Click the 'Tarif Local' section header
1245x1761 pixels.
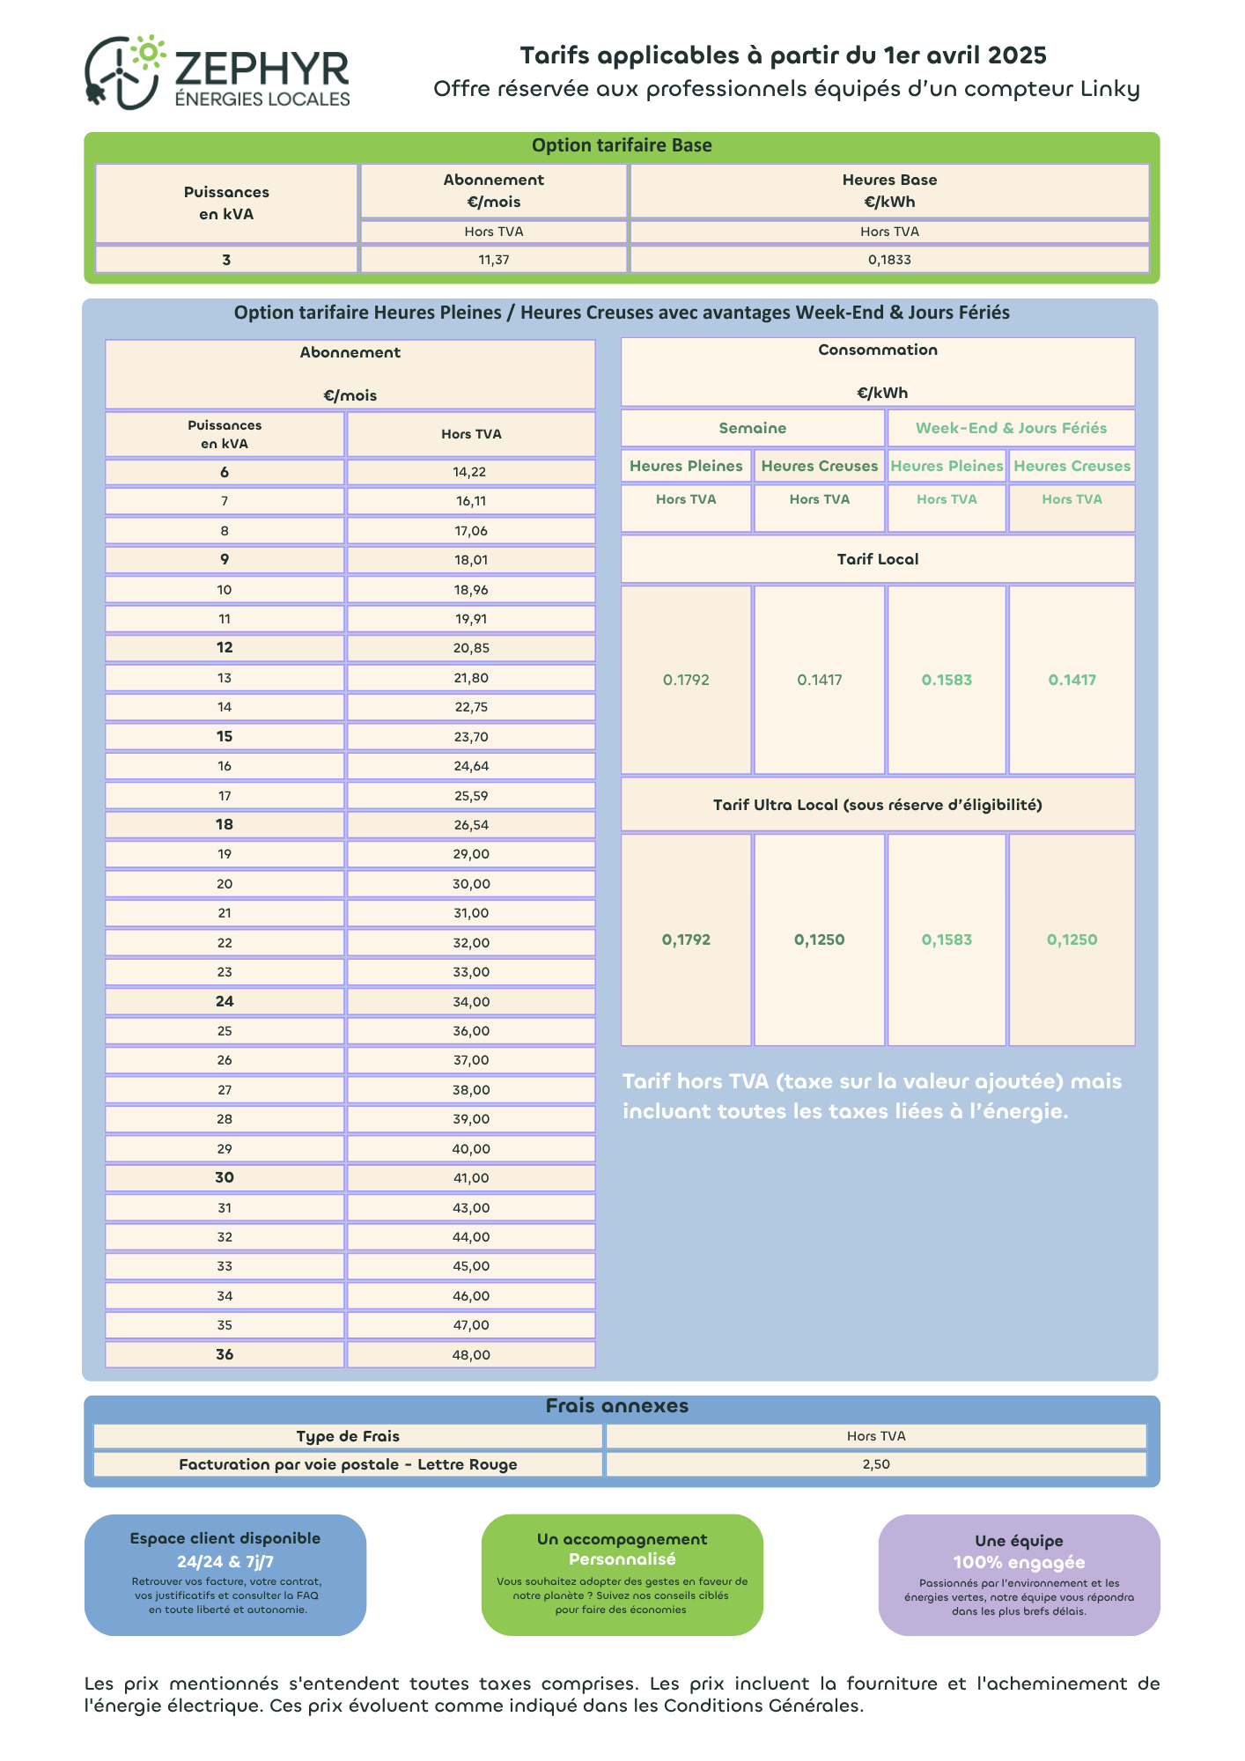[878, 559]
